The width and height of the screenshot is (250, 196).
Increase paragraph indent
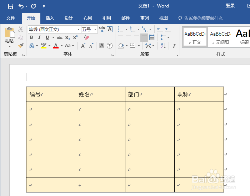(x=168, y=29)
